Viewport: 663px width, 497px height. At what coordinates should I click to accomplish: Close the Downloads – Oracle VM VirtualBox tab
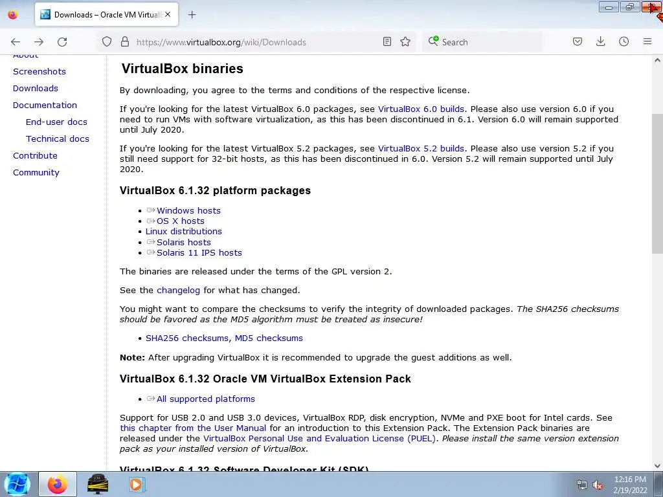(x=168, y=14)
